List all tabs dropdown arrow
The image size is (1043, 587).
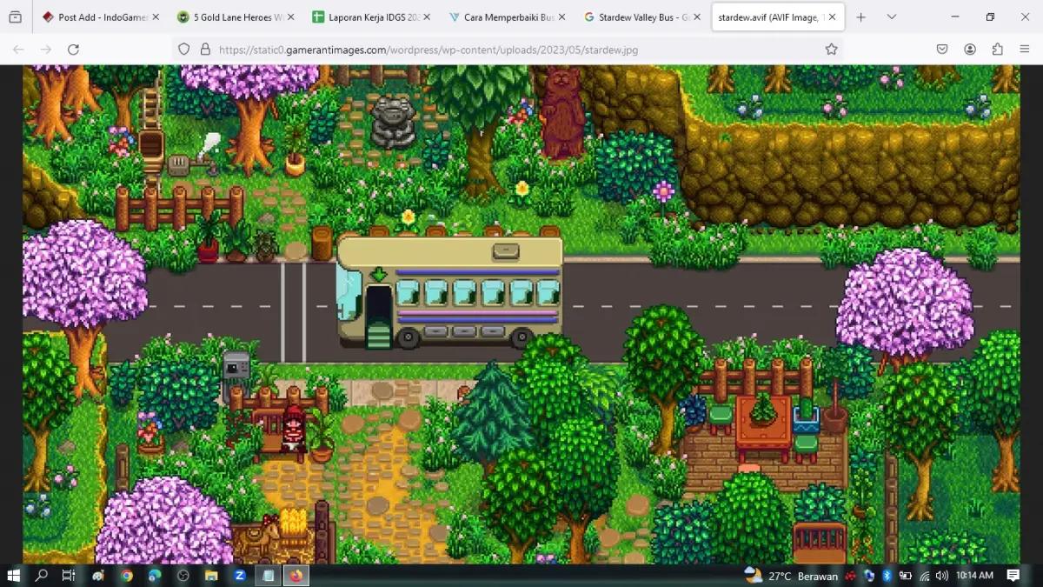point(891,17)
